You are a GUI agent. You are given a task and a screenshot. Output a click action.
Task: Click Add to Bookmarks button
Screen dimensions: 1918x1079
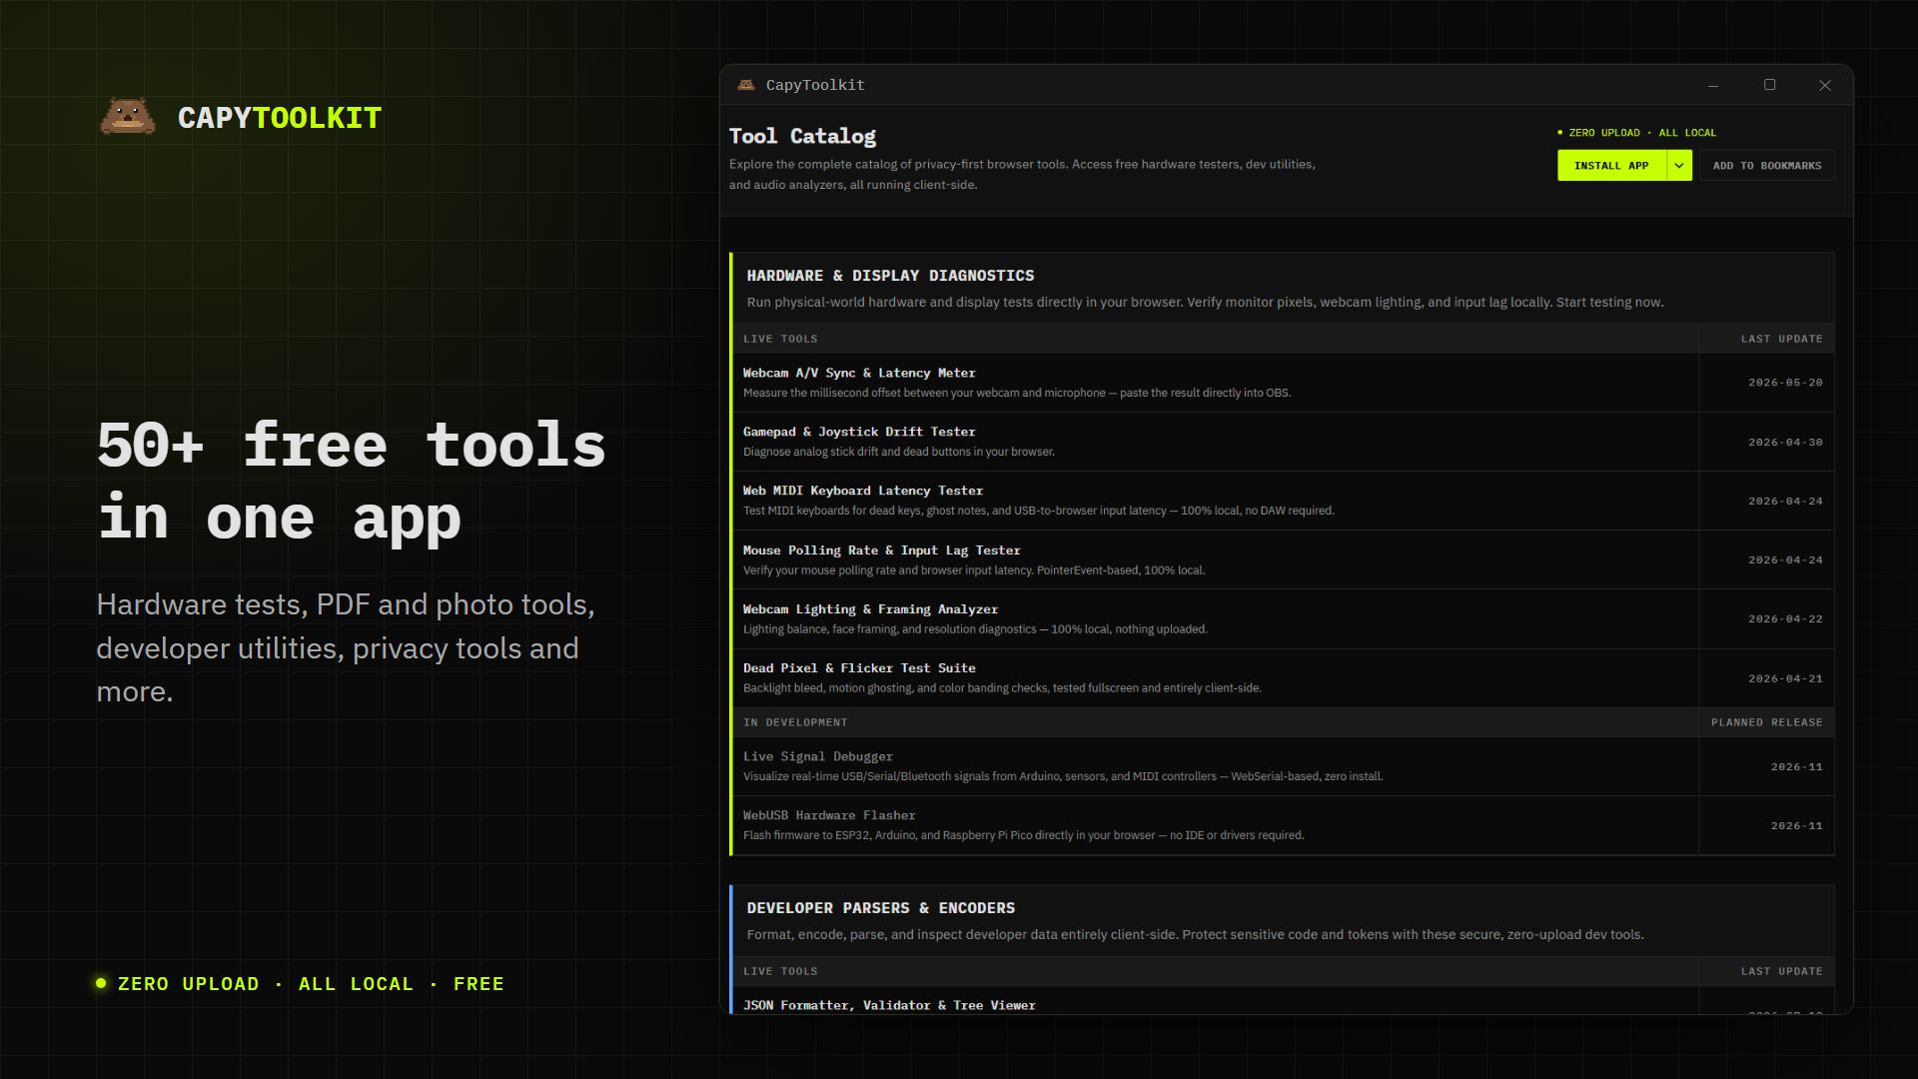[x=1767, y=166]
